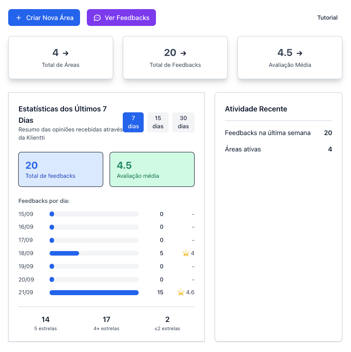This screenshot has width=351, height=352.
Task: Select the 7 dias period tab
Action: pyautogui.click(x=133, y=122)
